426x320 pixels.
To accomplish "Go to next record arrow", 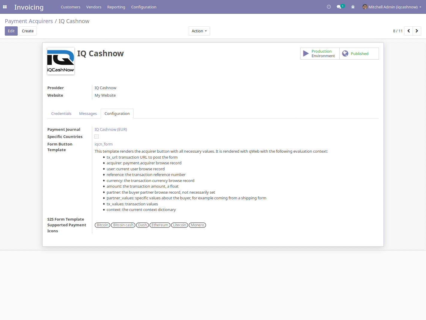I will (x=417, y=31).
